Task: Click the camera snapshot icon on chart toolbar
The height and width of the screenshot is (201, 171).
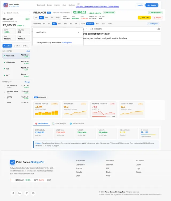Action: click(x=158, y=29)
